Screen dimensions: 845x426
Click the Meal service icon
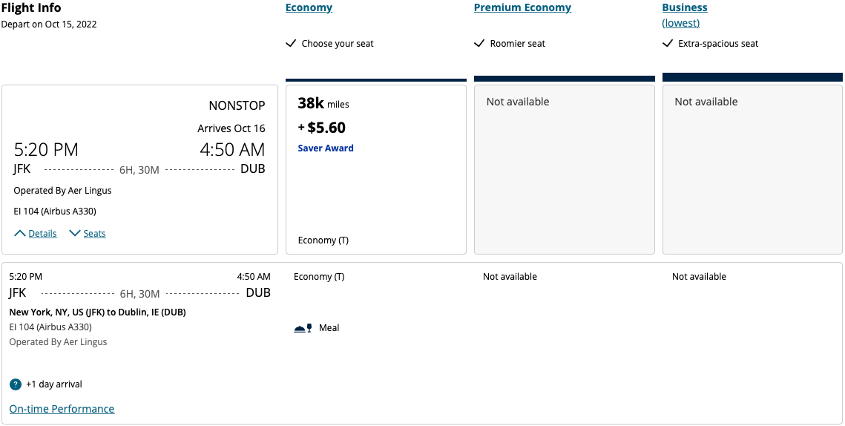(x=303, y=328)
